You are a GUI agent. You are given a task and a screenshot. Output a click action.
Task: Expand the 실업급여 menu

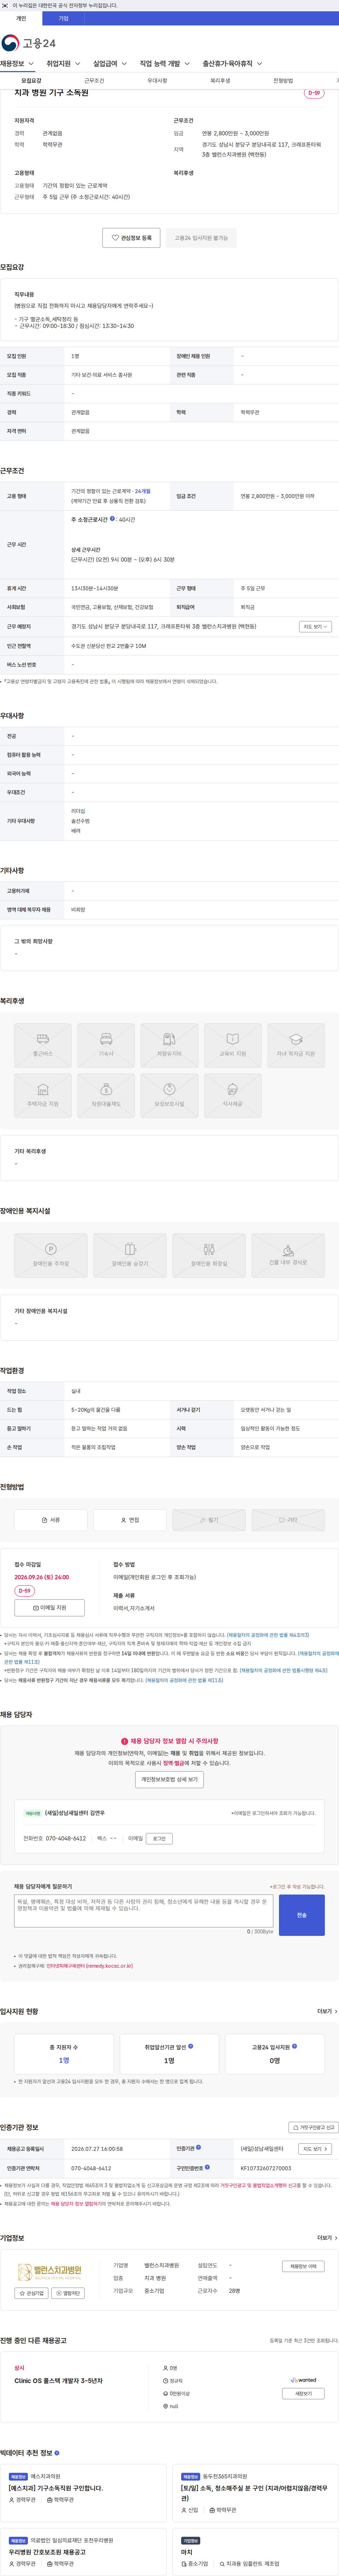tap(110, 64)
